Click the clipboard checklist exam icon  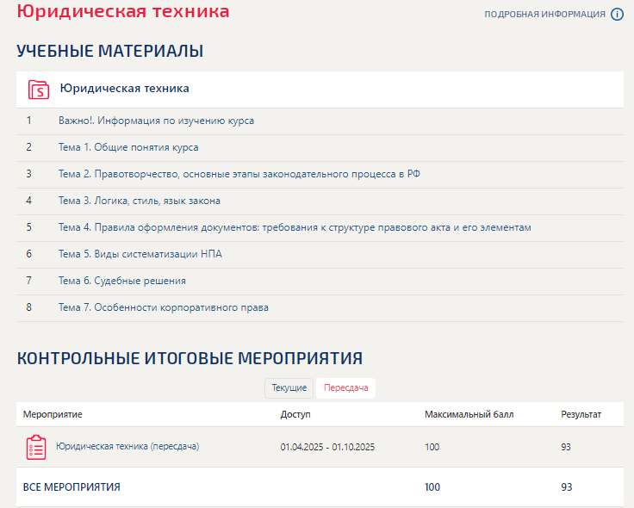click(x=36, y=447)
